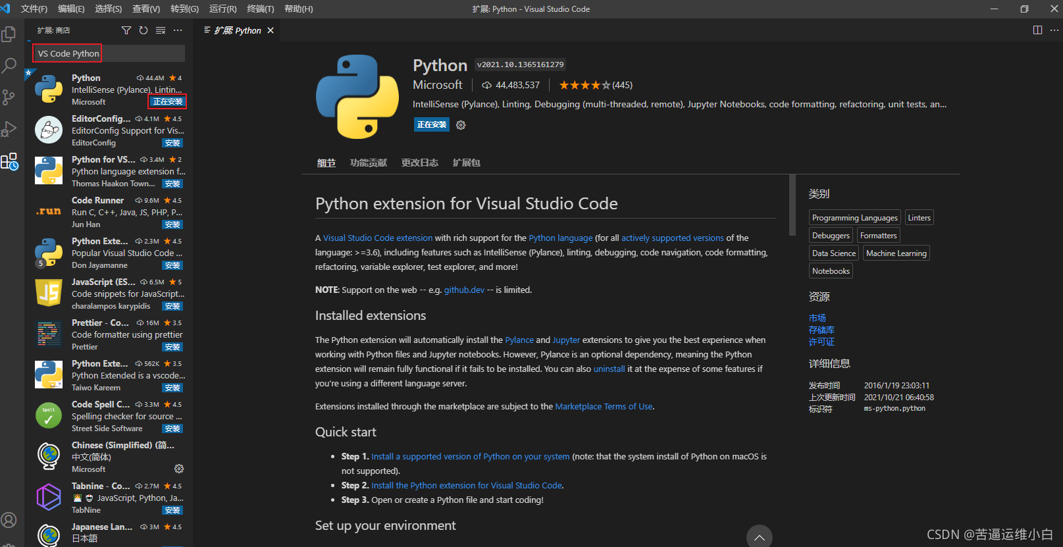The height and width of the screenshot is (547, 1063).
Task: Open the Pylance extension link
Action: pyautogui.click(x=519, y=340)
